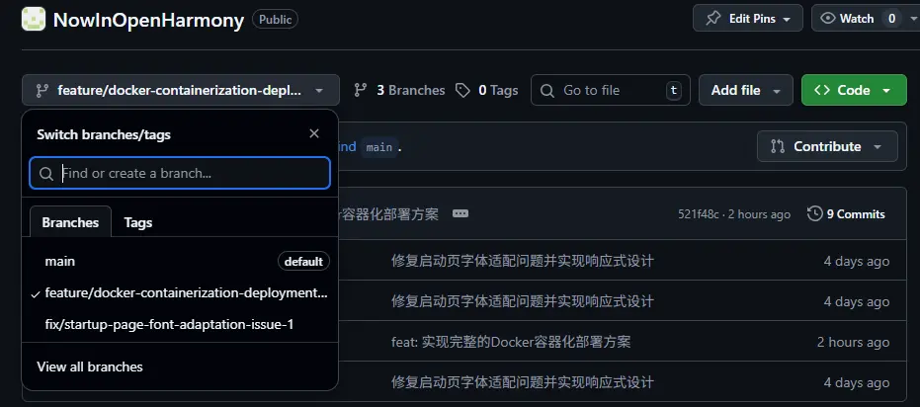This screenshot has width=920, height=407.
Task: Click the commit message ellipsis icon
Action: [460, 213]
